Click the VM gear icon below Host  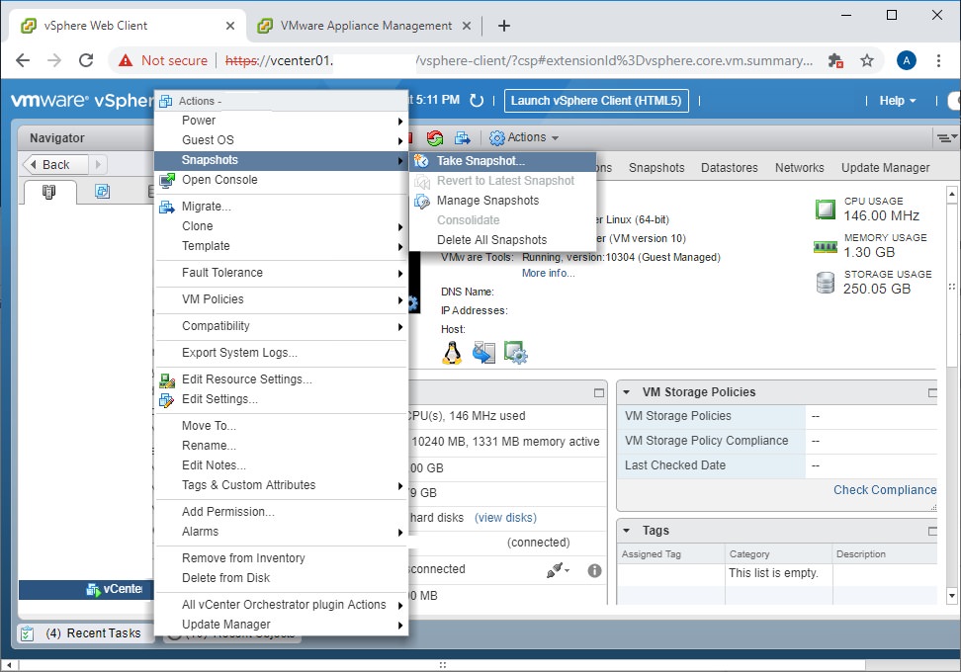[515, 353]
